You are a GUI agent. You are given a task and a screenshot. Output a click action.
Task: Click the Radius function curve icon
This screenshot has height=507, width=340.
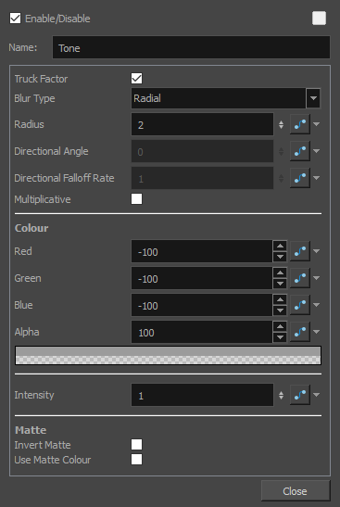tap(300, 124)
